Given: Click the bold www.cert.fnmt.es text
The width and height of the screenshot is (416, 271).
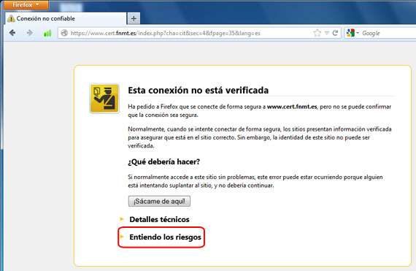Looking at the screenshot, I should pyautogui.click(x=292, y=107).
